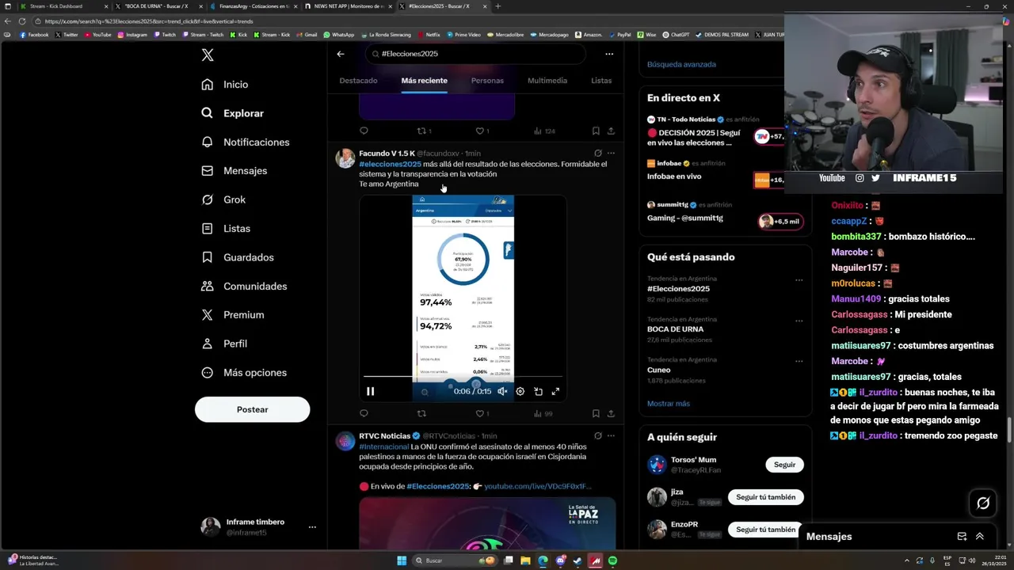Seek on the video progress bar
The width and height of the screenshot is (1014, 570).
coord(463,378)
